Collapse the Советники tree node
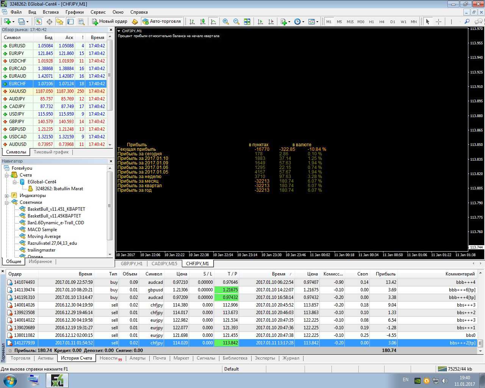 pyautogui.click(x=6, y=202)
